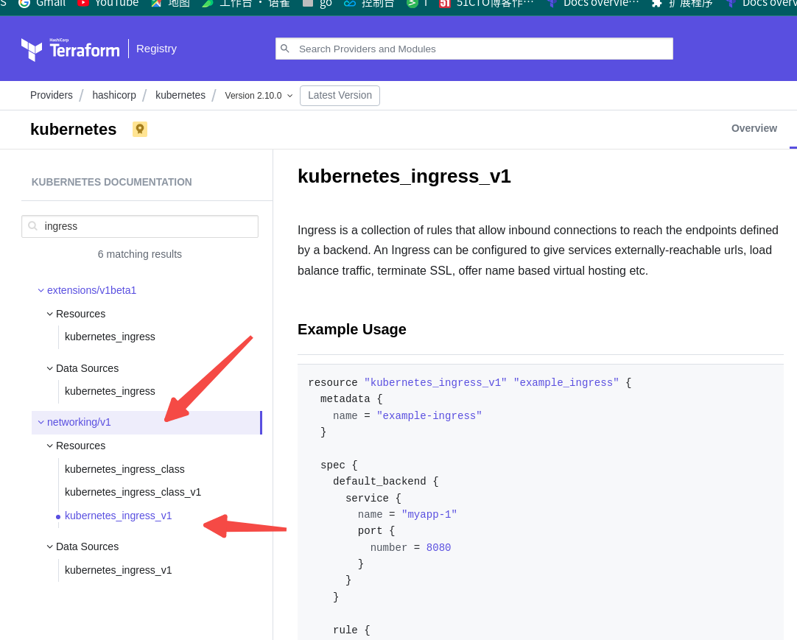Collapse Data Sources under extensions/v1beta1

pos(82,368)
